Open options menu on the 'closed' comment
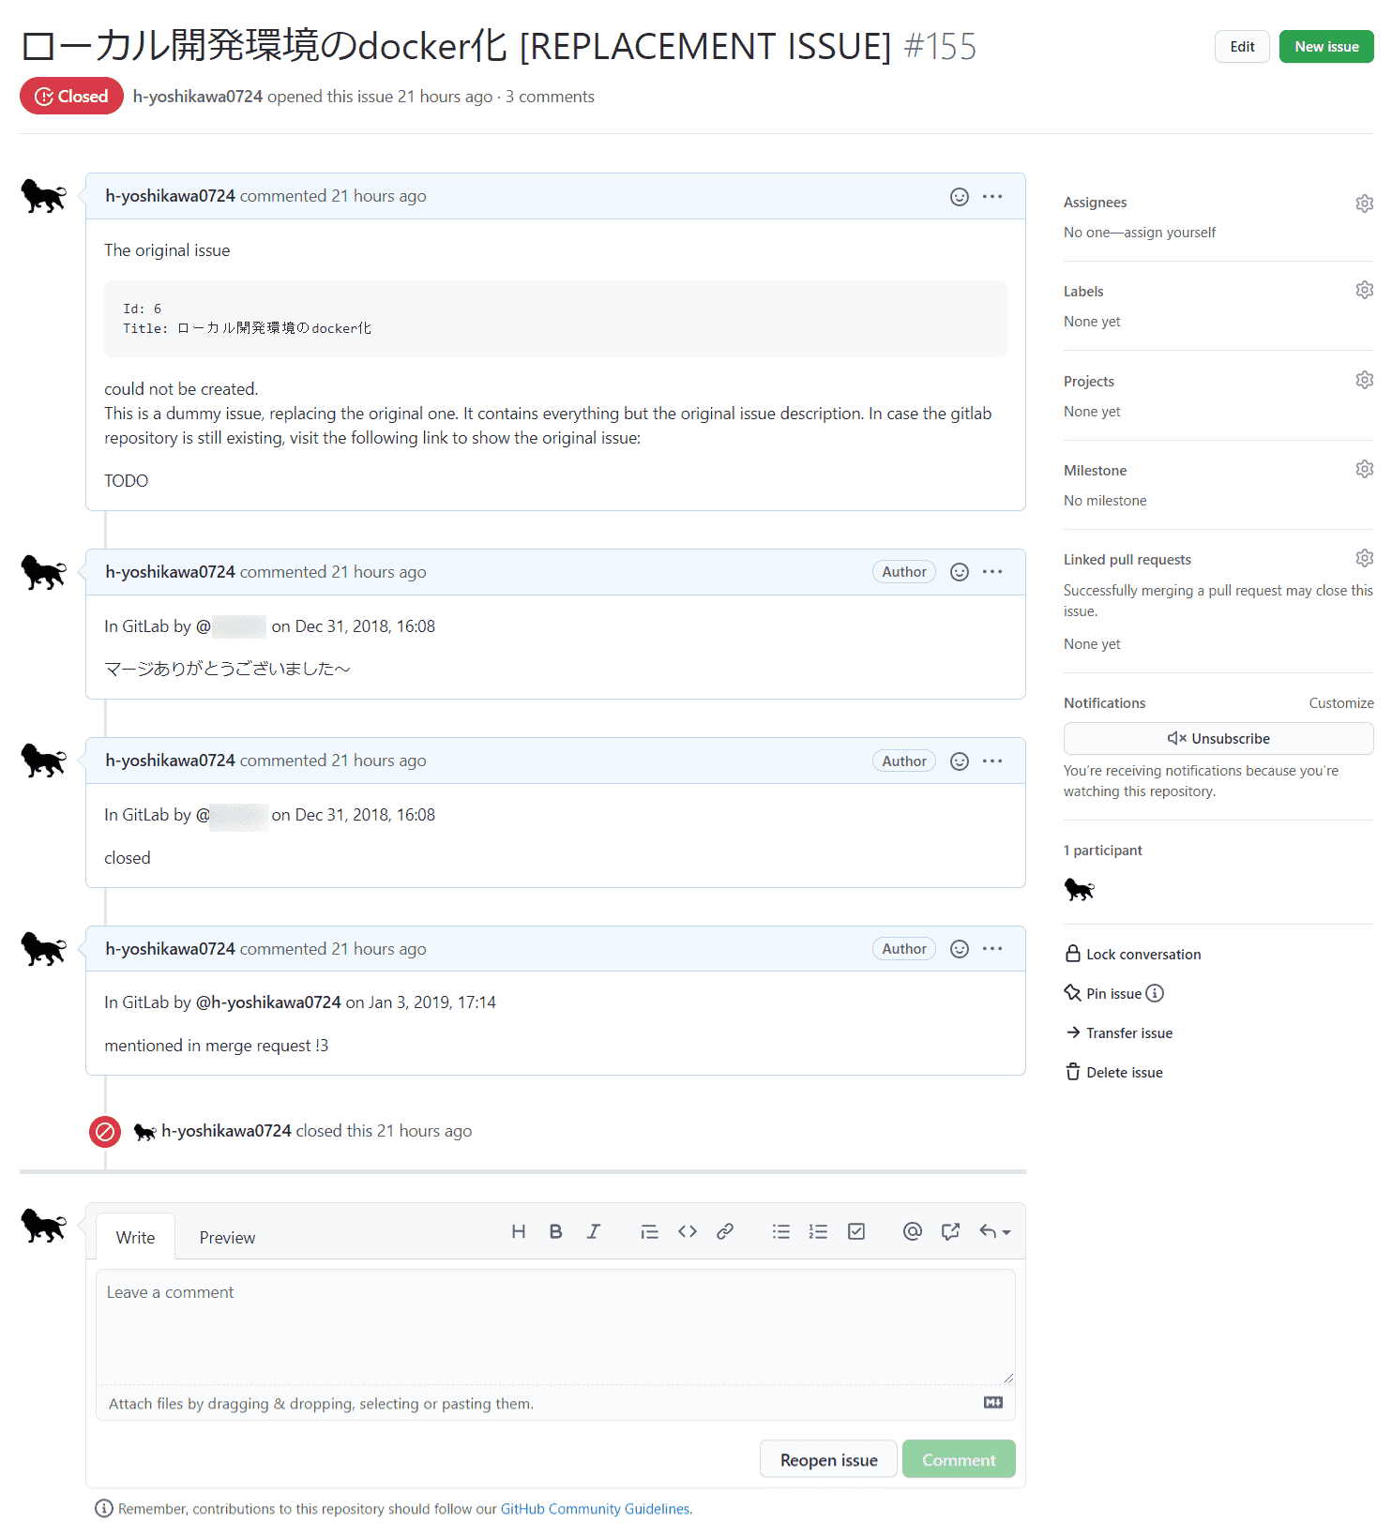Screen dimensions: 1392x1537 tap(992, 761)
